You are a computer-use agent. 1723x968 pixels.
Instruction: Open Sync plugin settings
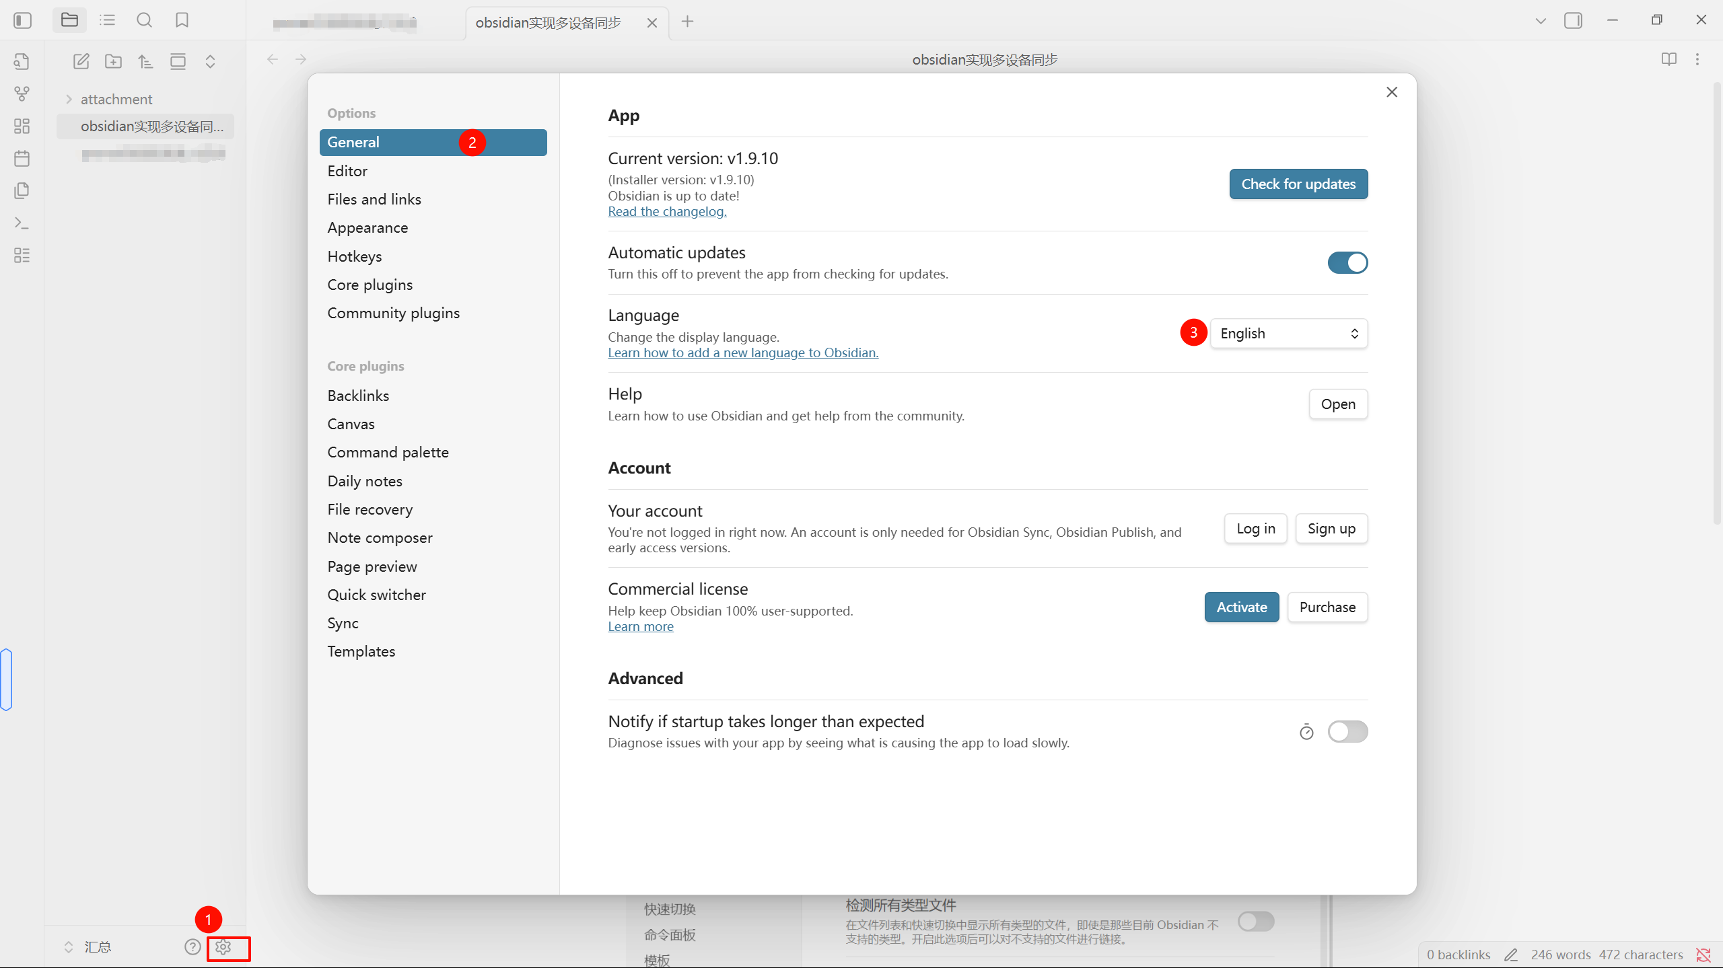[433, 623]
